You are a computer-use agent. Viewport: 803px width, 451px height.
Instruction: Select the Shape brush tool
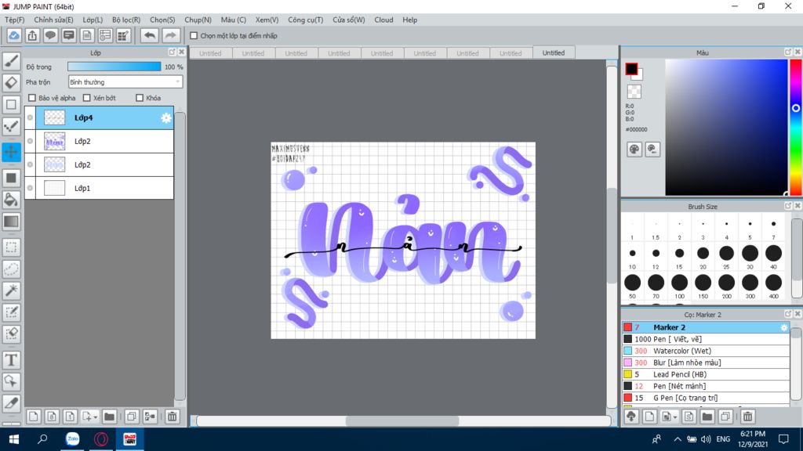coord(11,104)
